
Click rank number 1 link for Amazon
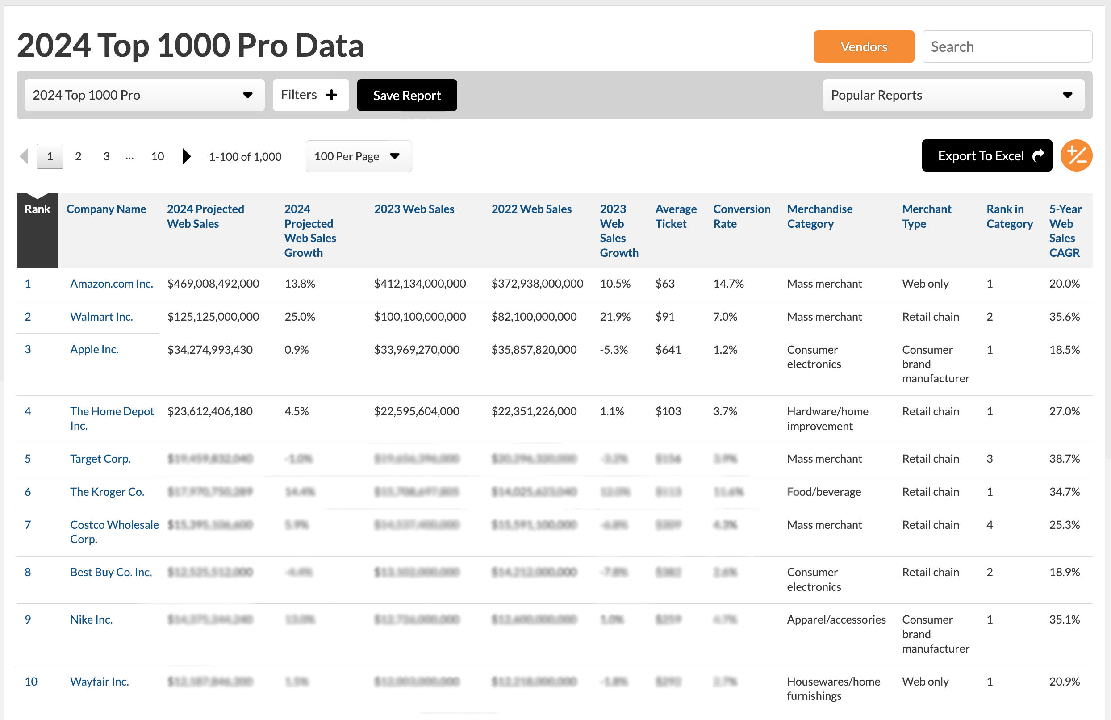tap(28, 284)
